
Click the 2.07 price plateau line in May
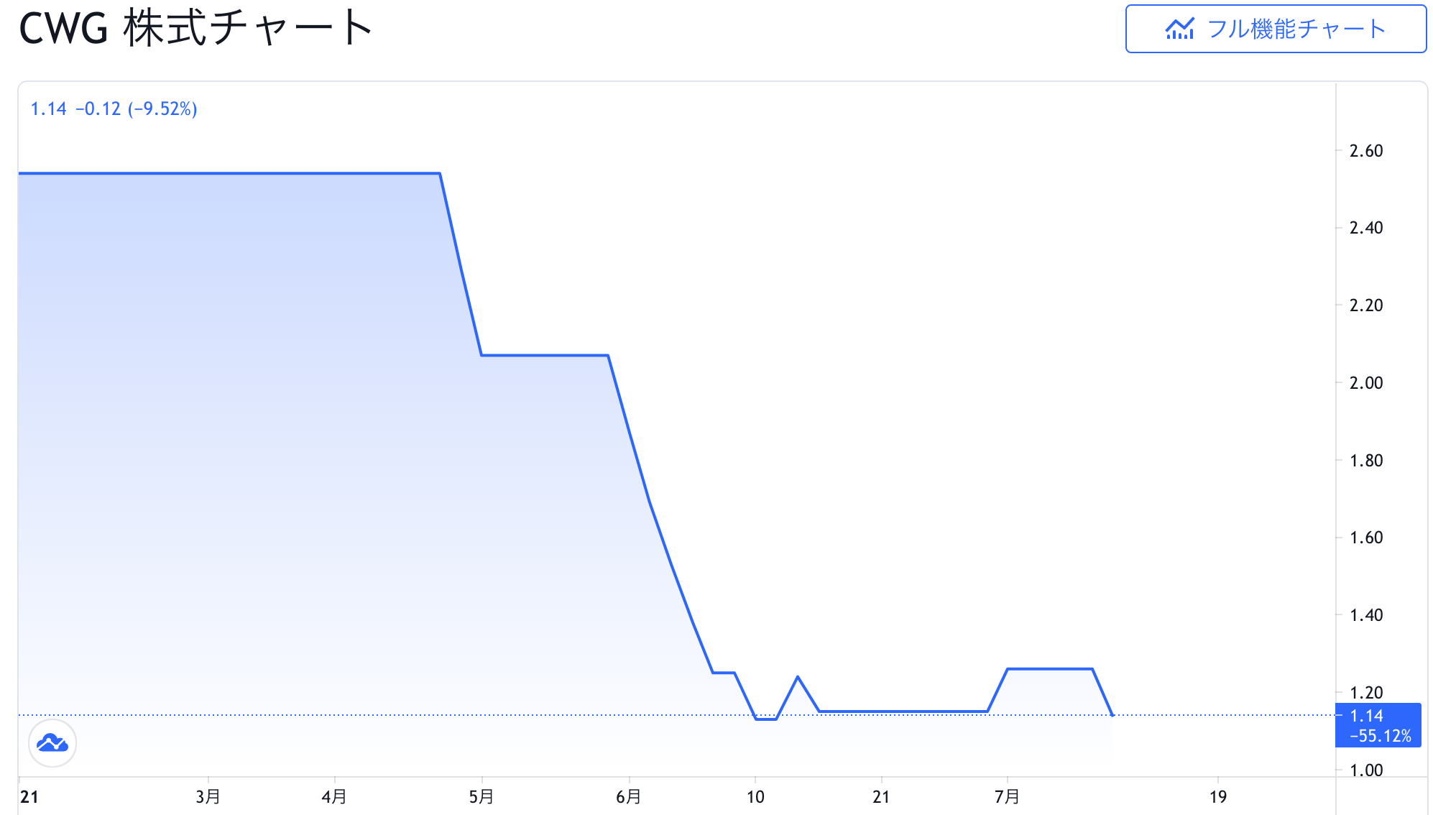[545, 355]
